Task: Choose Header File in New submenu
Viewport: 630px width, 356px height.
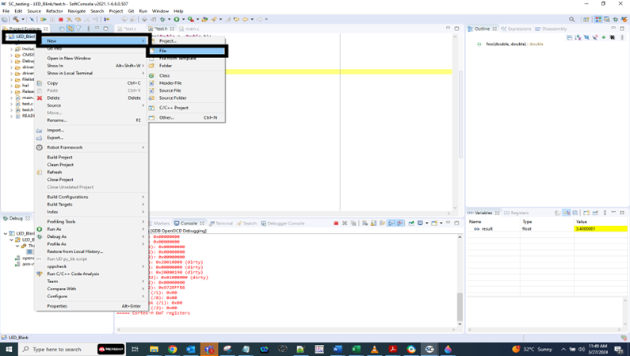Action: [x=187, y=83]
